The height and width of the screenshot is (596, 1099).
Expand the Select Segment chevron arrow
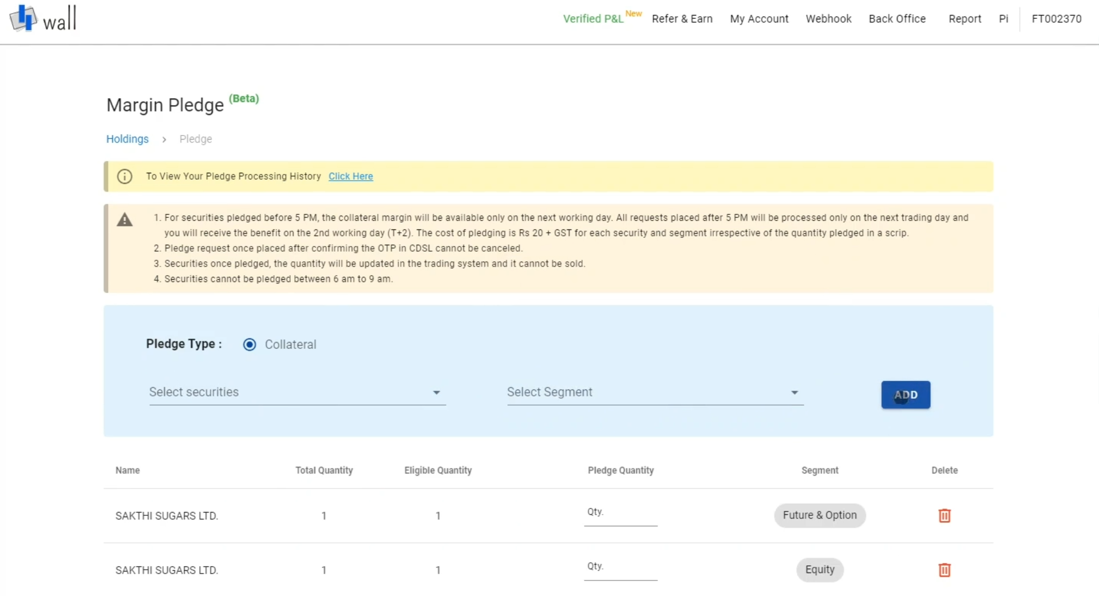(794, 392)
